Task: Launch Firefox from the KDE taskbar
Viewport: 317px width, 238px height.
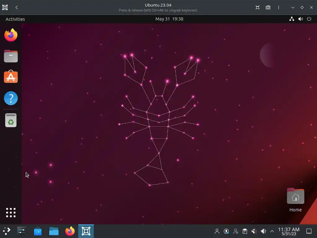Action: [x=70, y=231]
